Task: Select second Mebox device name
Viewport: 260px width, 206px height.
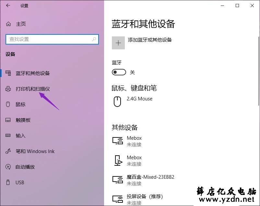Action: click(134, 158)
